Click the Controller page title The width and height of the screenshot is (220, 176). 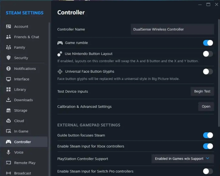pos(71,12)
